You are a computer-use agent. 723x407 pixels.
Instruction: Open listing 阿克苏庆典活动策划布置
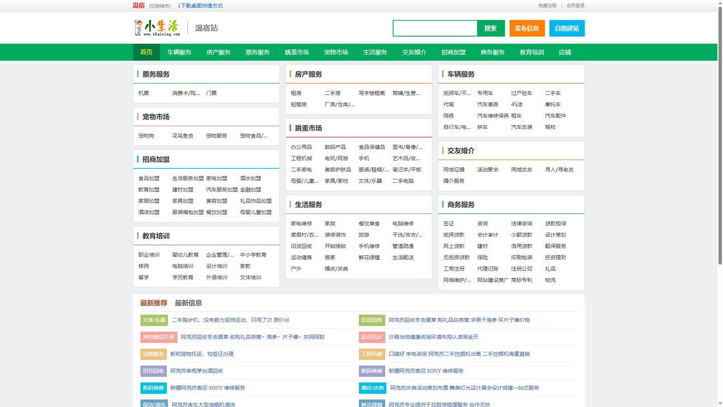(464, 388)
